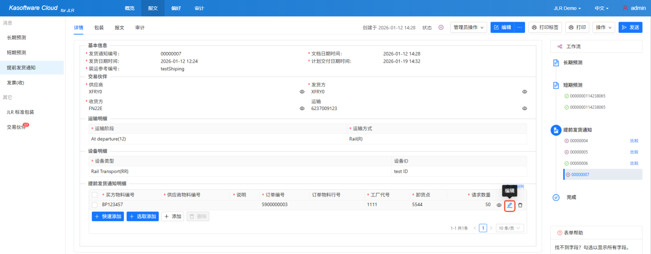Open the 10 条/页 page size selector
Viewport: 651px width, 254px height.
509,228
